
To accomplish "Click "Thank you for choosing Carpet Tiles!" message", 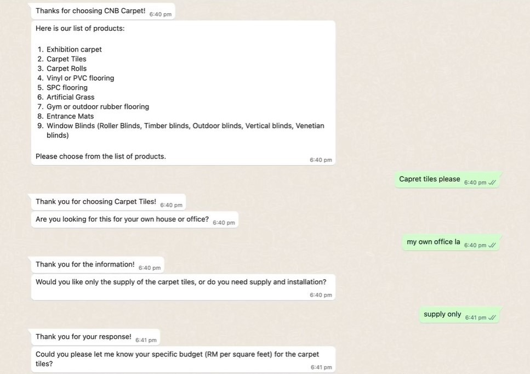I will 96,202.
